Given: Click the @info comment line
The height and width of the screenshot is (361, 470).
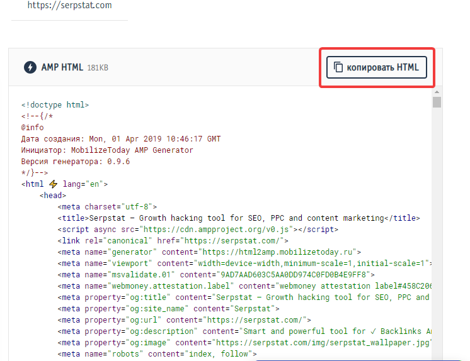Looking at the screenshot, I should [32, 128].
